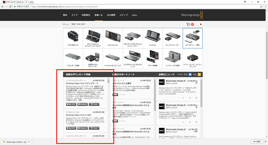Click すべて表示 in the downloads bar
This screenshot has width=268, height=145.
pos(257,142)
